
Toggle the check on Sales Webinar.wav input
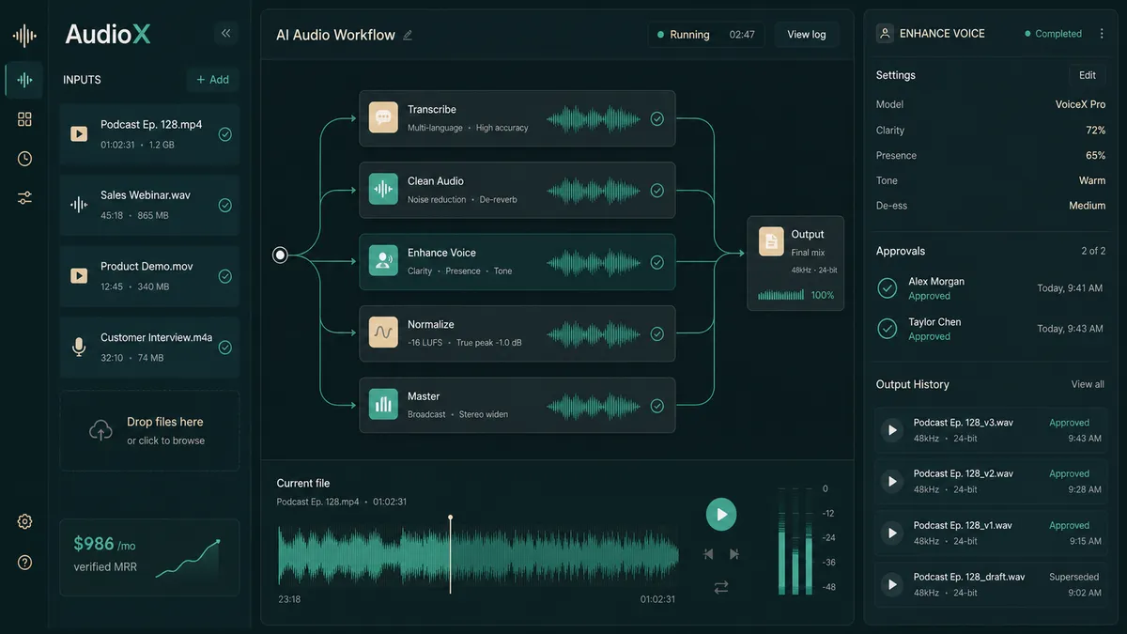coord(225,205)
